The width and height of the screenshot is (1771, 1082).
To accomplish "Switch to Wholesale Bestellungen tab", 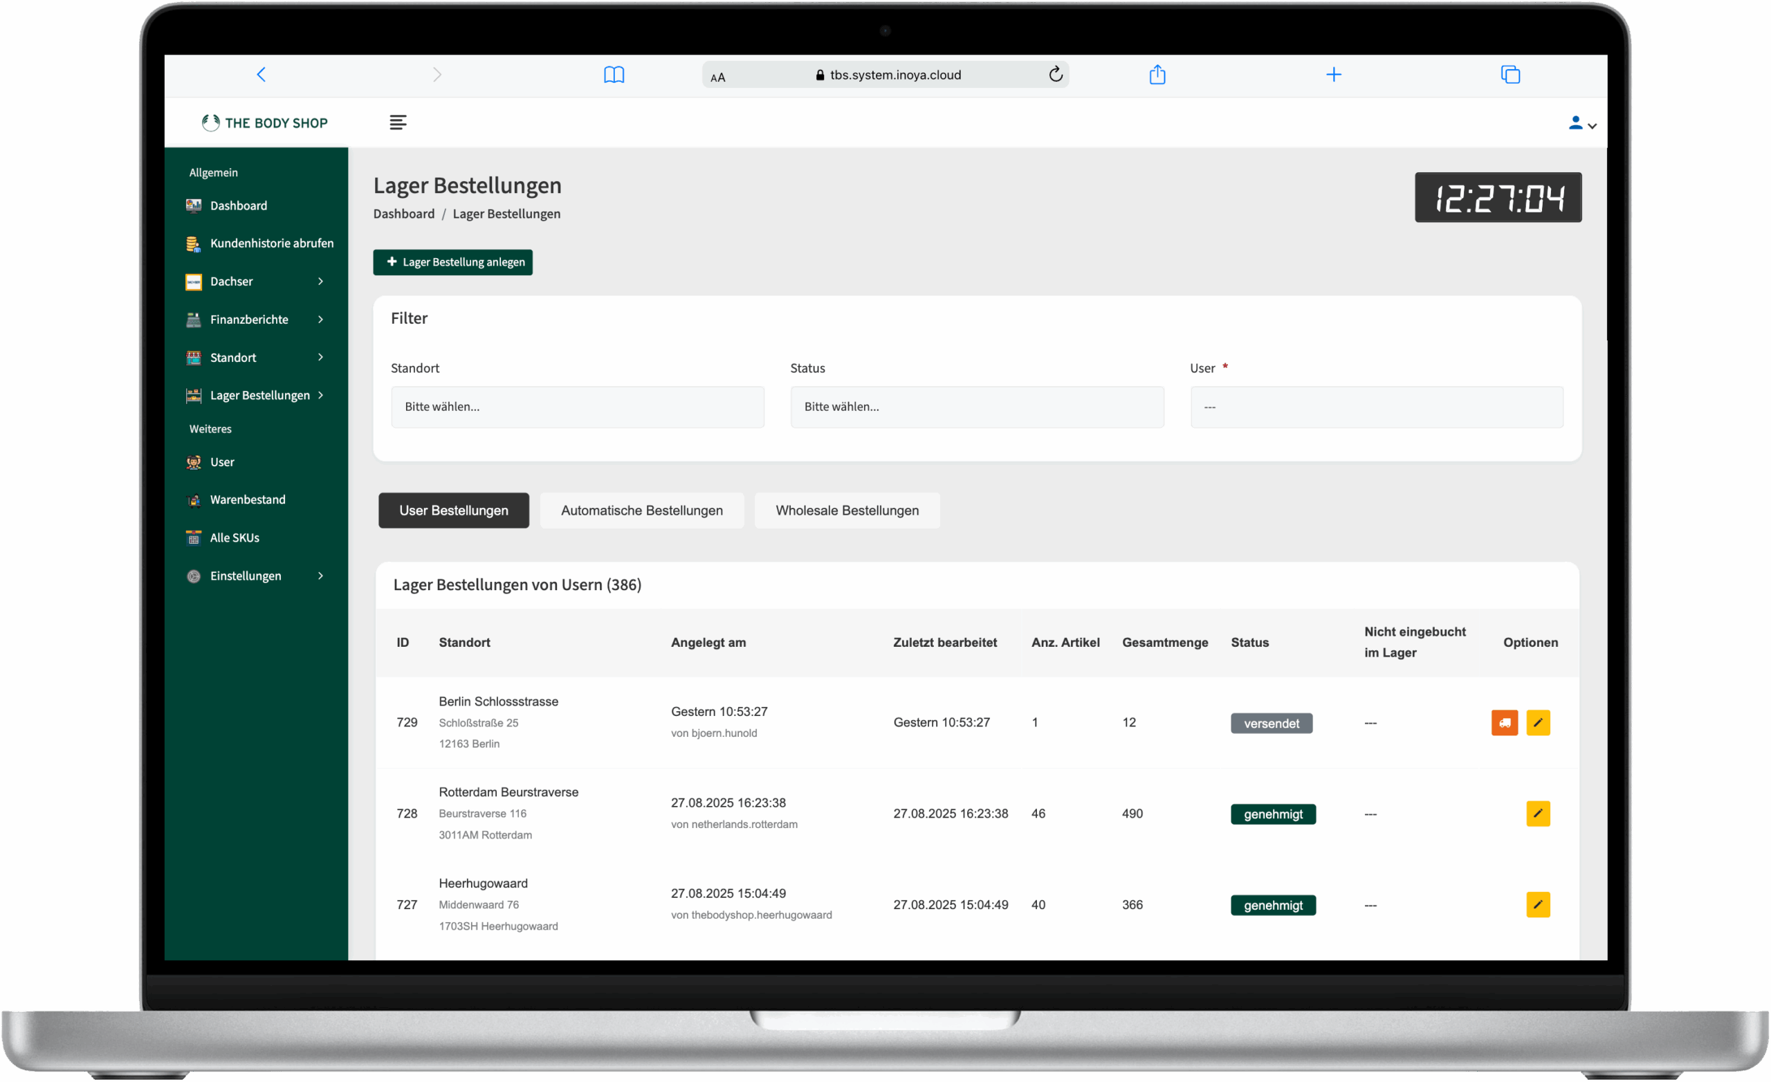I will coord(847,511).
